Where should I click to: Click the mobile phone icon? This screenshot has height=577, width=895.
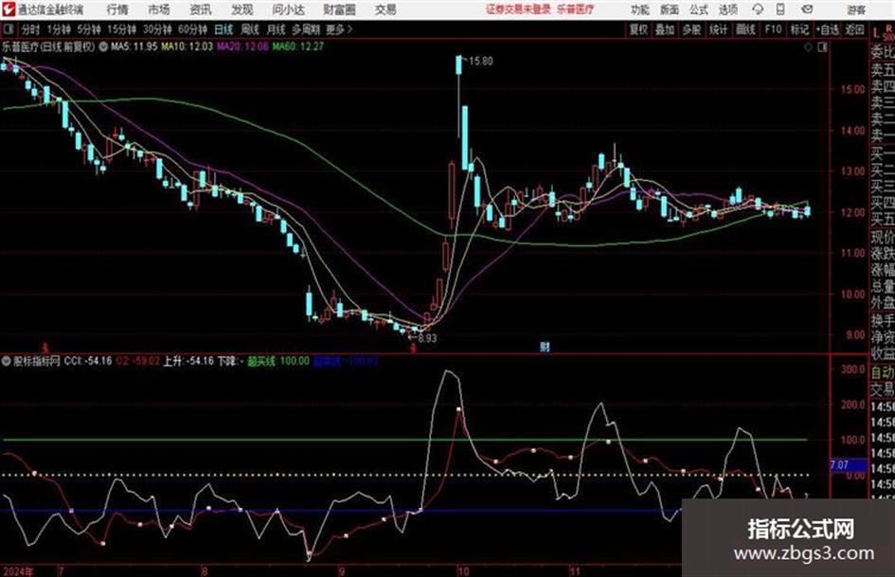(x=780, y=9)
